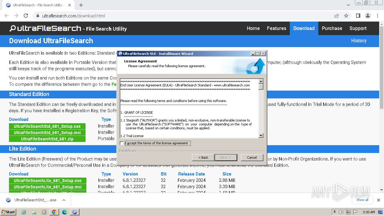Download UltraFileSearchStd_681_Setup.exe
Viewport: 384px width, 216px height.
coord(47,126)
